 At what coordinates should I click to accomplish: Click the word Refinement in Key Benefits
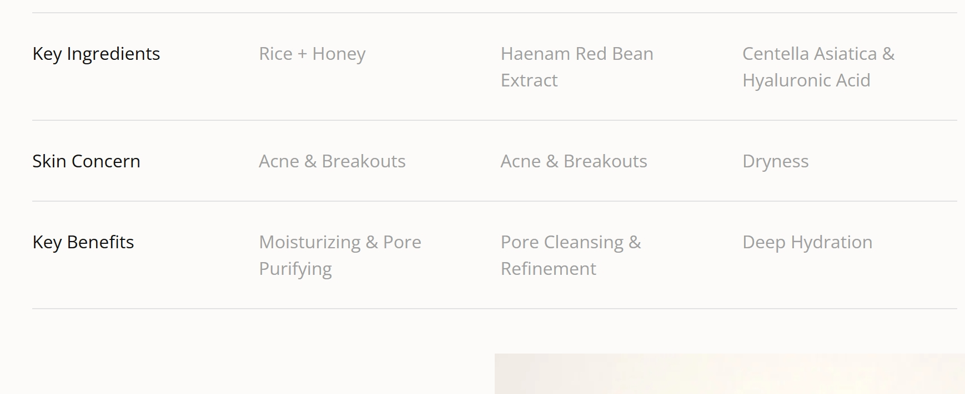548,269
